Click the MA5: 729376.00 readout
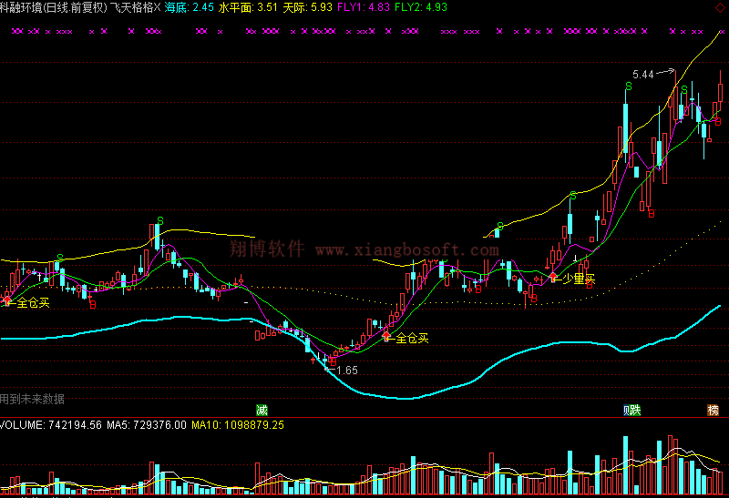Image resolution: width=729 pixels, height=498 pixels. (147, 425)
